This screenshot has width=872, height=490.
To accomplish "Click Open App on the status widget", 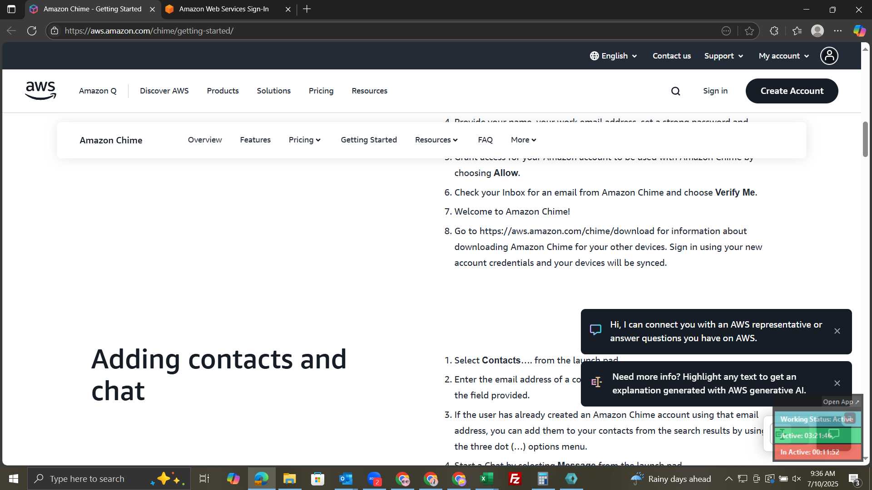I will coord(841,402).
